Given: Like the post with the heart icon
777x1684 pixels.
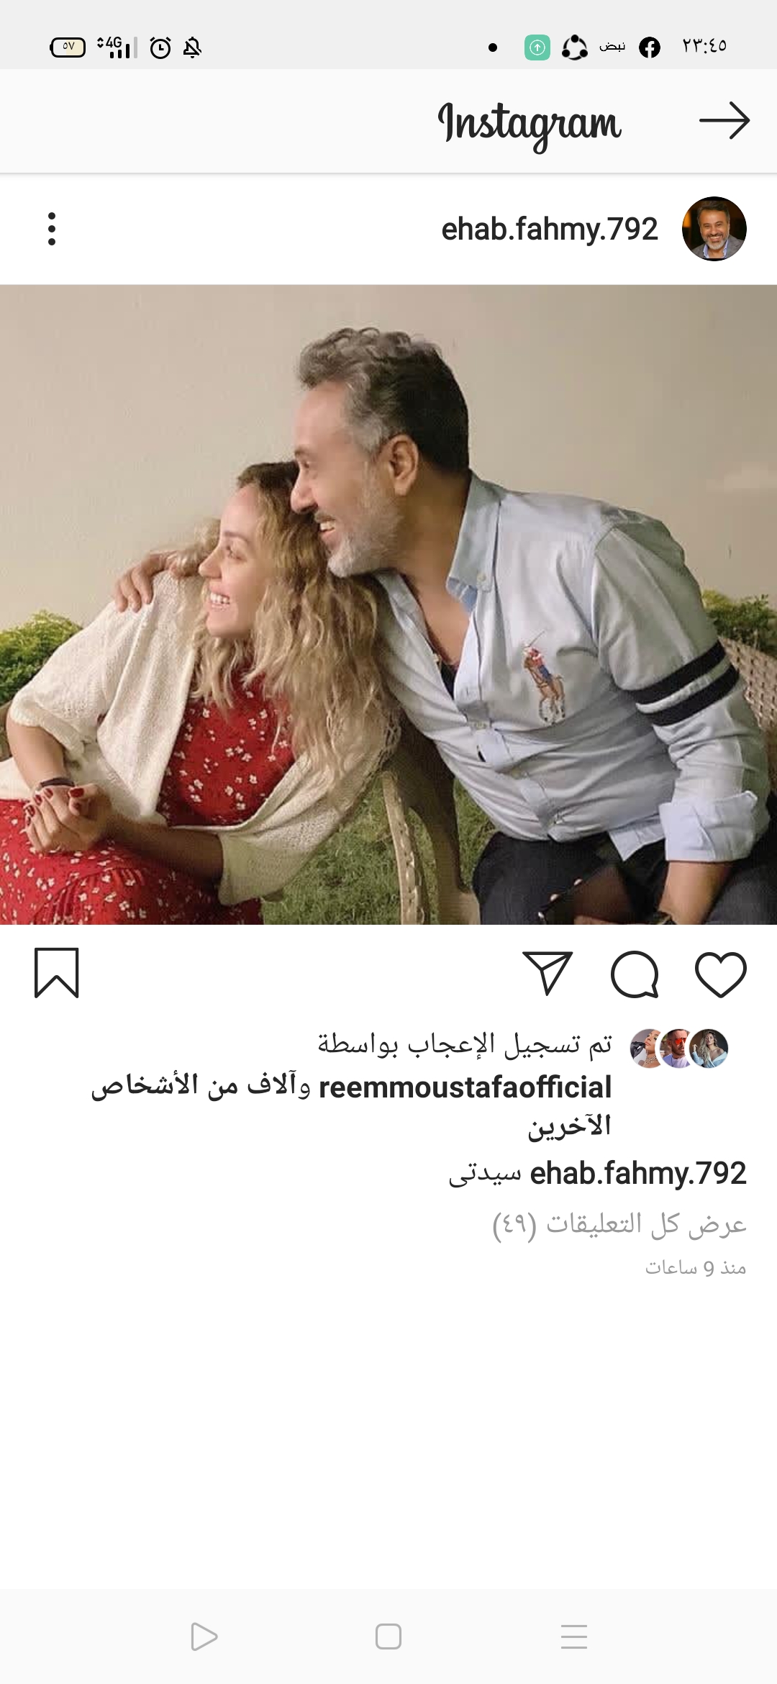Looking at the screenshot, I should click(x=720, y=974).
